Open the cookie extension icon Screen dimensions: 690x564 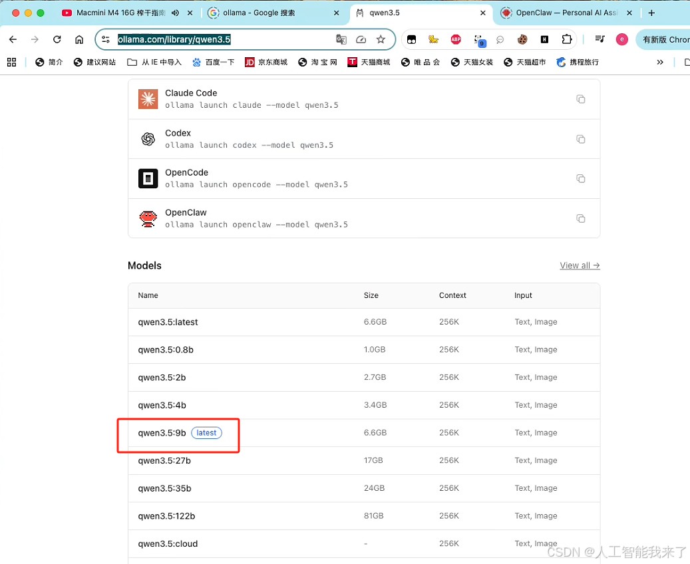tap(522, 40)
